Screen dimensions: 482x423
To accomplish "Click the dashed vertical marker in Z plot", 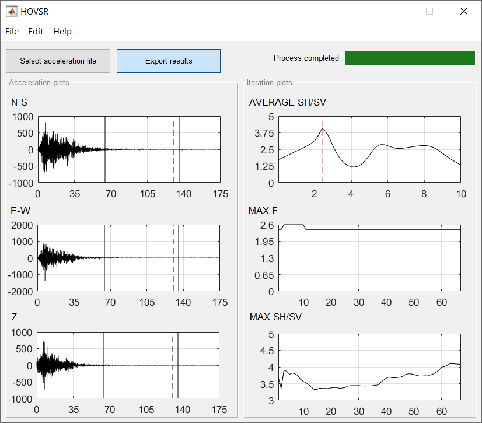I will [x=173, y=365].
